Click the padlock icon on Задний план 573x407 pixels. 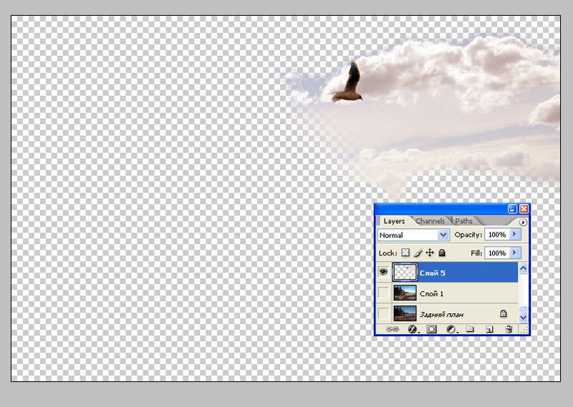click(504, 313)
